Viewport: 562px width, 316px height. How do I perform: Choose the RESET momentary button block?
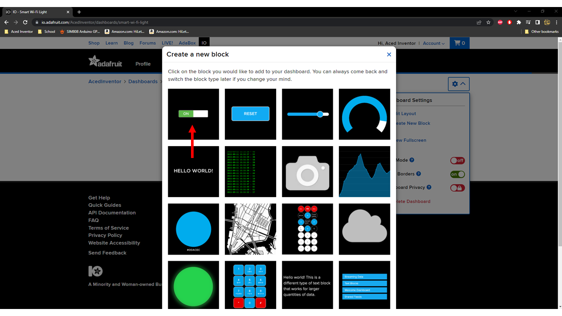click(x=250, y=114)
